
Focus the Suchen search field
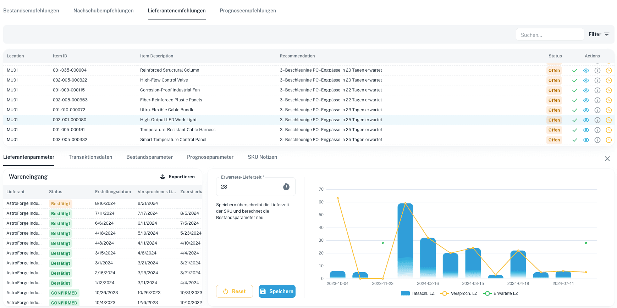[549, 35]
